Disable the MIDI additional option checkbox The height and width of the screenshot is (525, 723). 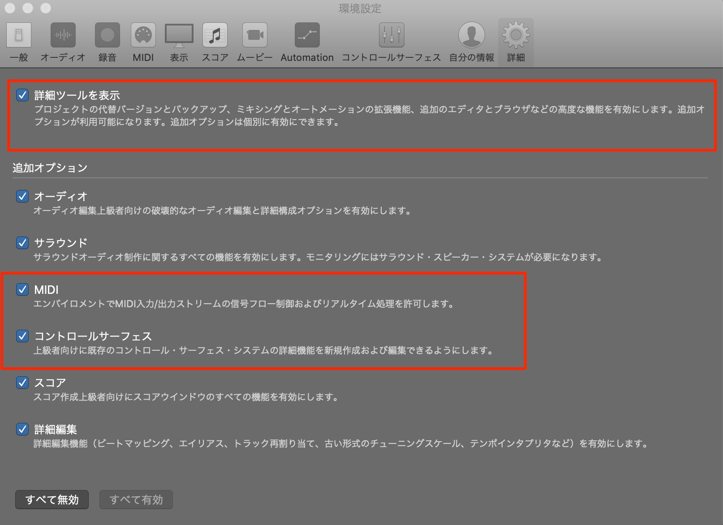click(x=22, y=289)
